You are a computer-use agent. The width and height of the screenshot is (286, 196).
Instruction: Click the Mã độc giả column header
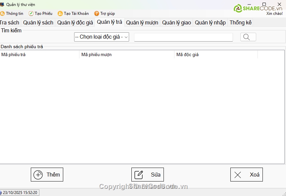215,55
